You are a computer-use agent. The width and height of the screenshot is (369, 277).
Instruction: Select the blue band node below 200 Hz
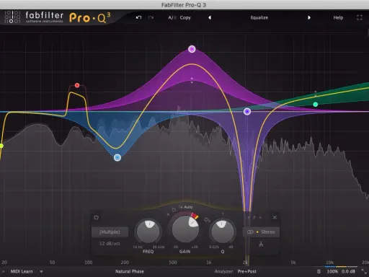(x=117, y=157)
